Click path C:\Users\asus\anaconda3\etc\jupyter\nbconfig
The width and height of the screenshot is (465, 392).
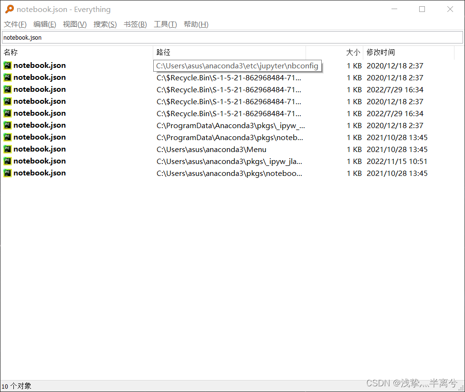coord(237,65)
